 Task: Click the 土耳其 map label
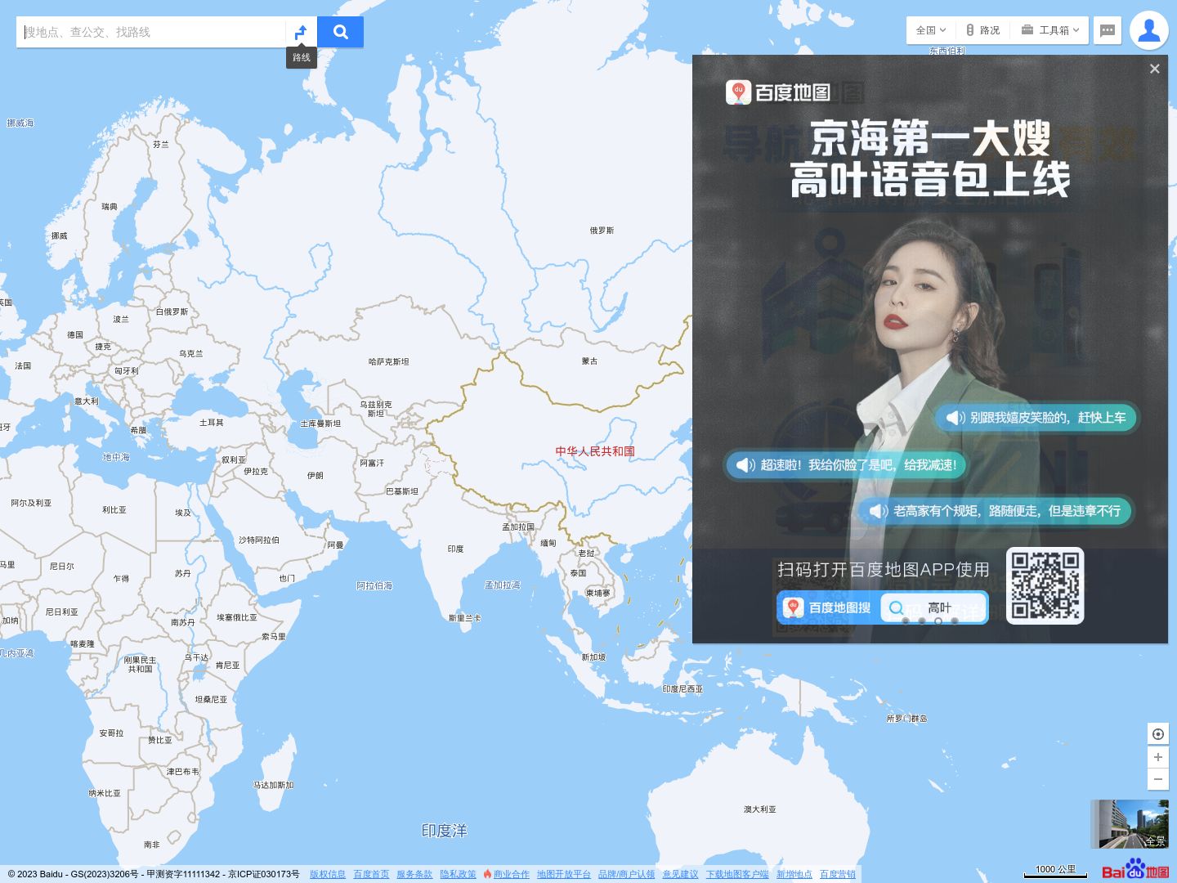[211, 423]
